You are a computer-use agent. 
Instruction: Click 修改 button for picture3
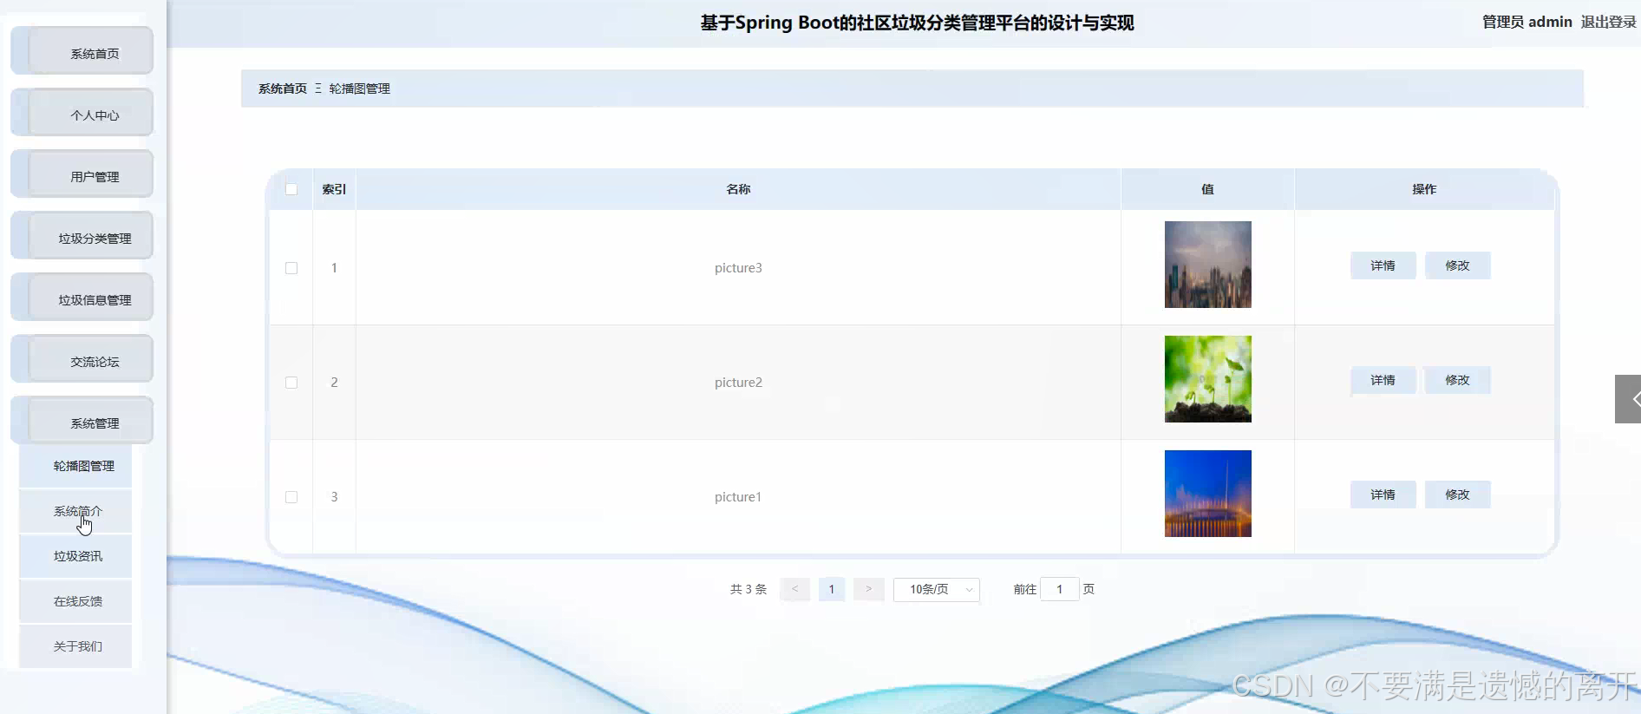coord(1457,265)
